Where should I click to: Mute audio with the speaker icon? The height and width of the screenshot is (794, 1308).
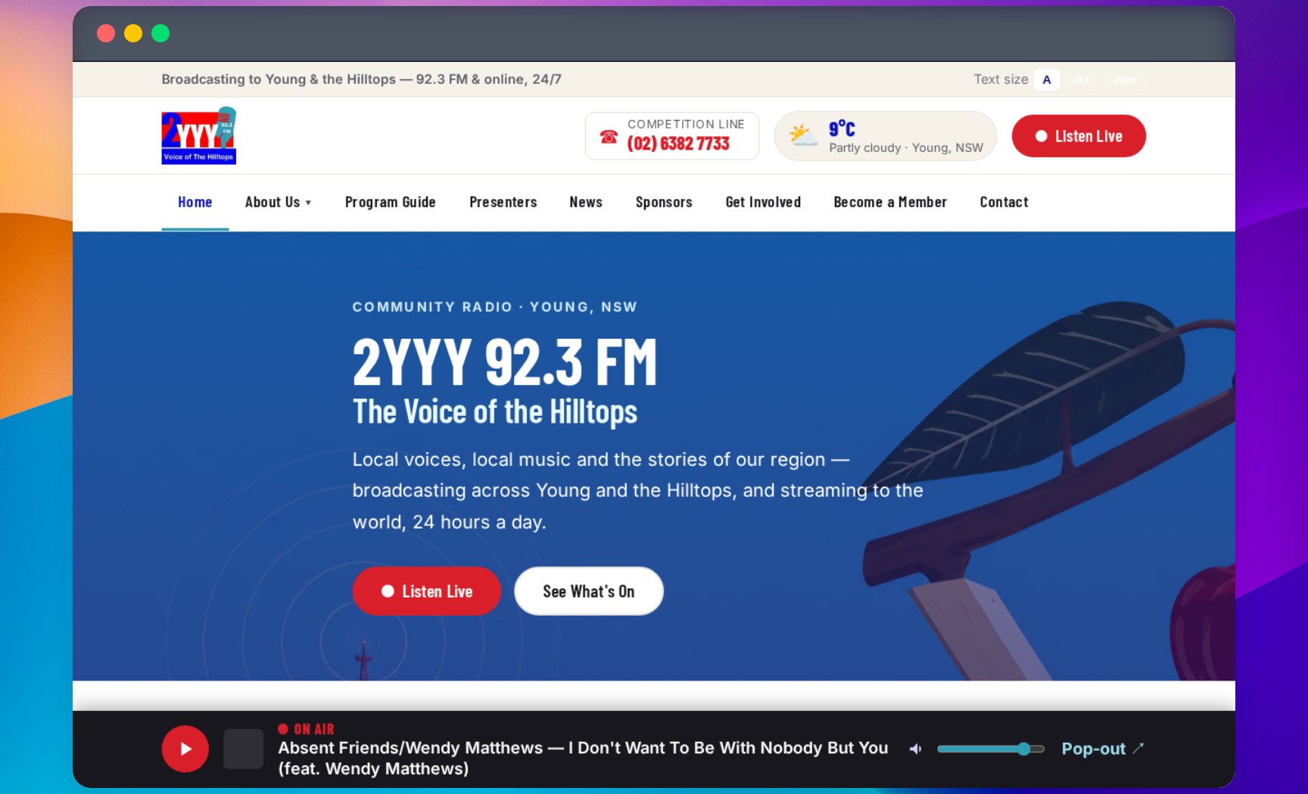[915, 749]
